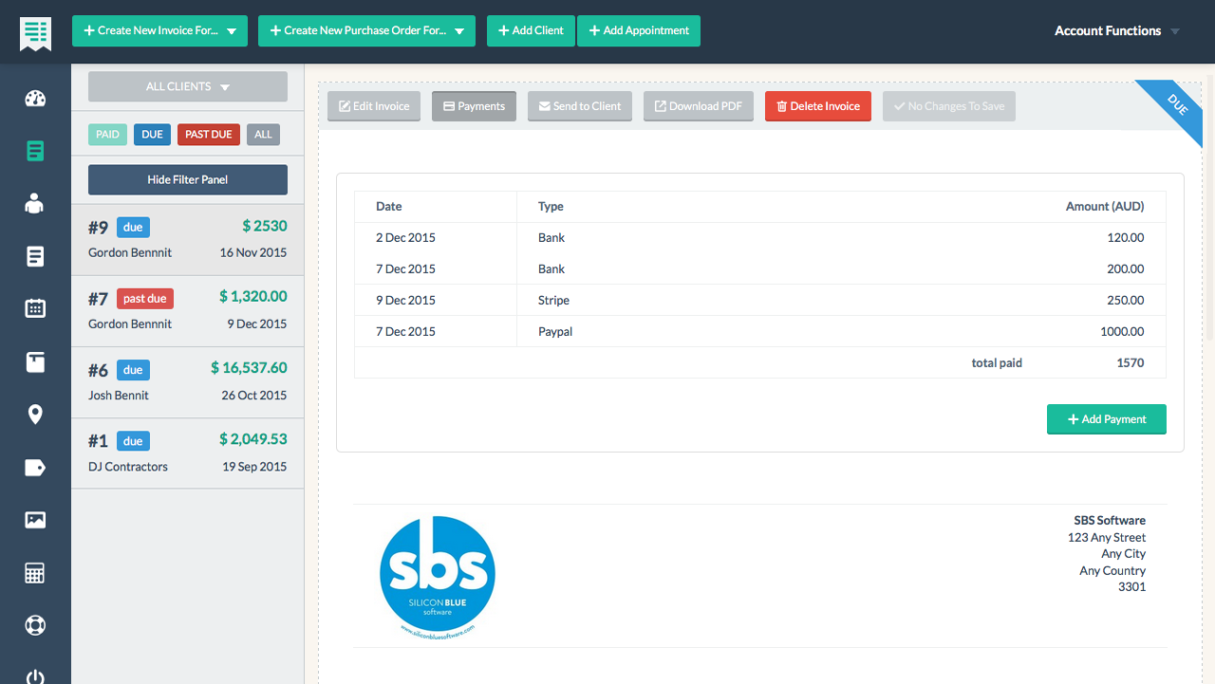Open the price tag icon in sidebar
Image resolution: width=1215 pixels, height=684 pixels.
point(34,467)
